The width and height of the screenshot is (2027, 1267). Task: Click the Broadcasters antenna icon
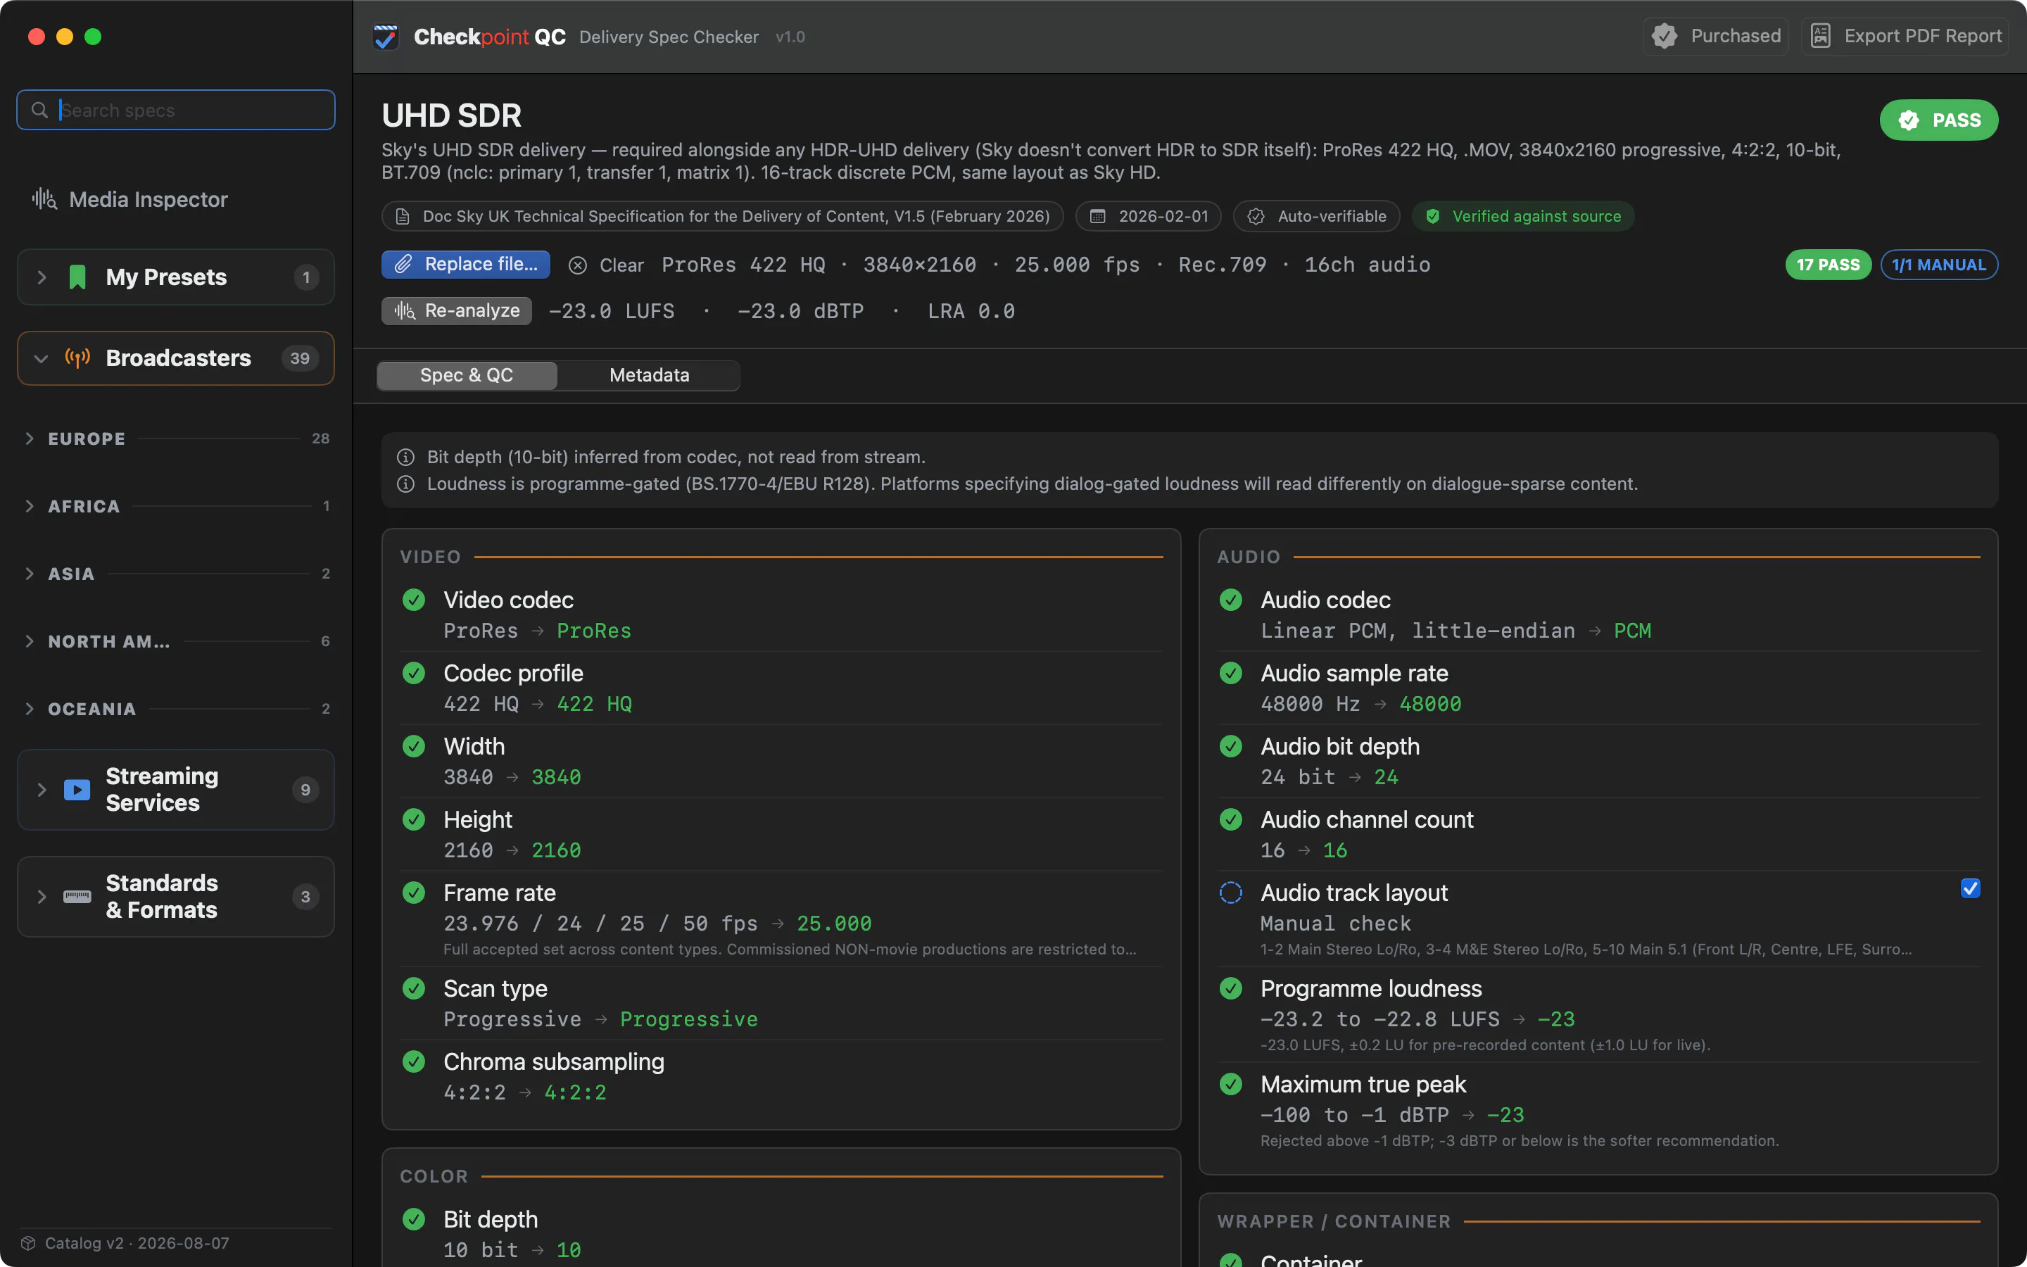(78, 358)
